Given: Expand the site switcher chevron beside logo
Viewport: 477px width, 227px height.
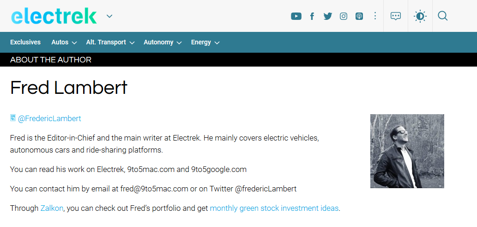Looking at the screenshot, I should [x=109, y=17].
